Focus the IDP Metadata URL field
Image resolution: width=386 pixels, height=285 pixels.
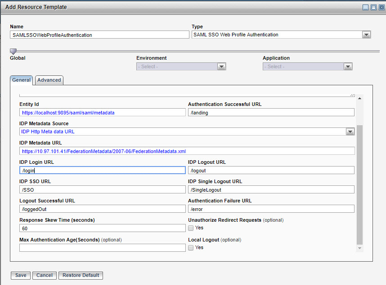pyautogui.click(x=187, y=151)
